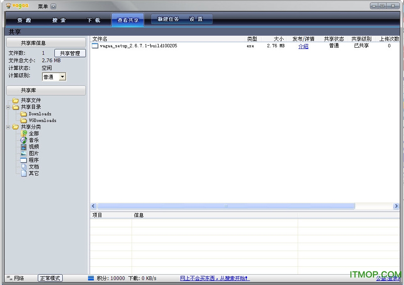Click the 下载: 0 KB/s status text
The image size is (404, 285).
point(142,278)
